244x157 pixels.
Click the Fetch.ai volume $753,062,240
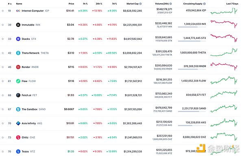tap(163, 94)
